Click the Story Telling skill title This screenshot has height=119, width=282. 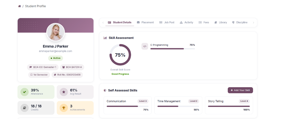[x=216, y=101]
